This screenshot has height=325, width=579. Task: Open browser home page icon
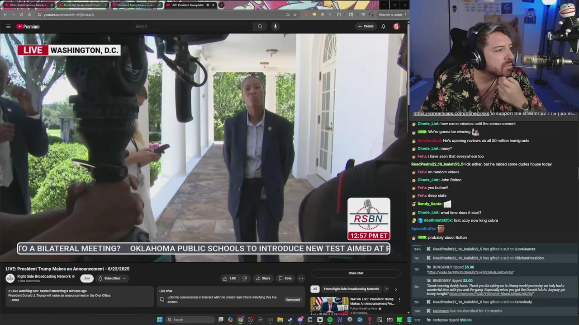click(x=29, y=14)
